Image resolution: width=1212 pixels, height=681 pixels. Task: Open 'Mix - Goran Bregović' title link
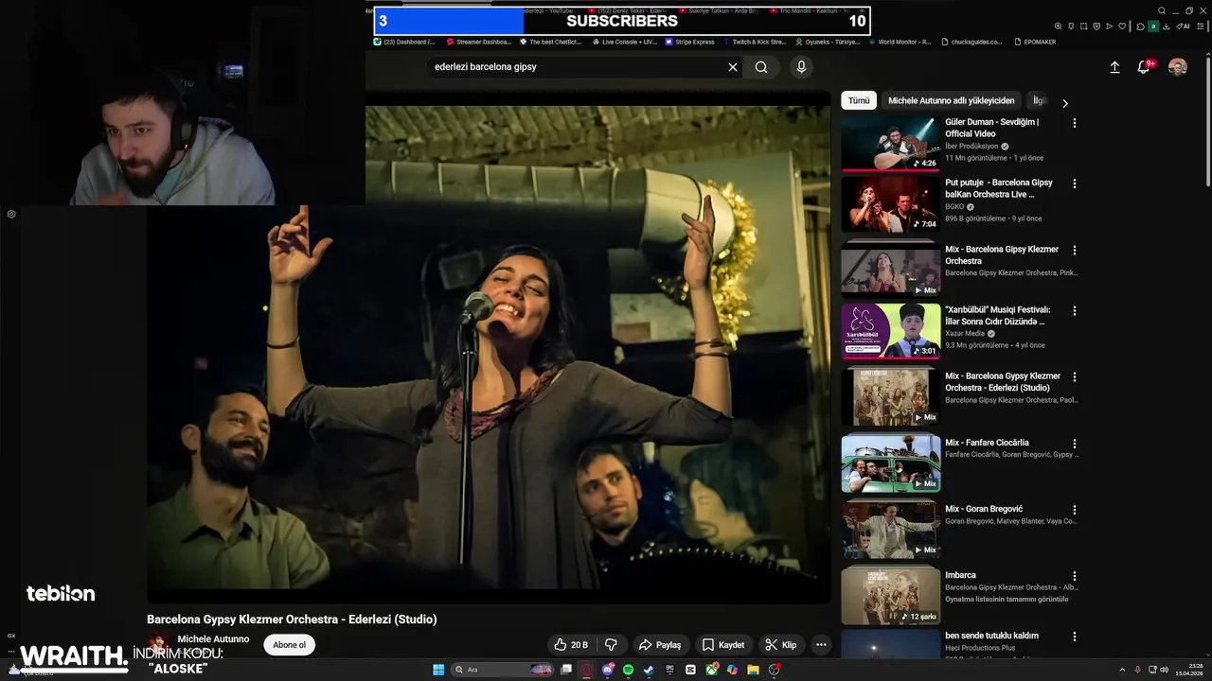coord(984,509)
